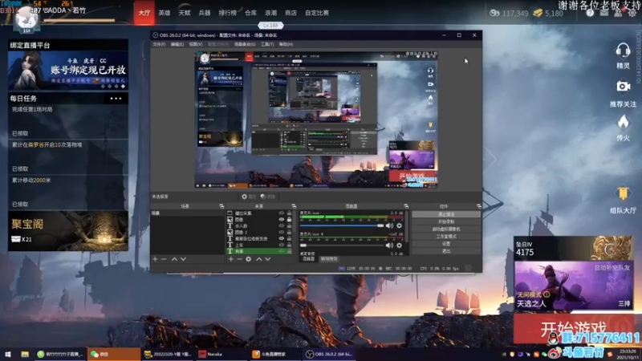
Task: Remove the selected source with minus icon
Action: coord(239,259)
